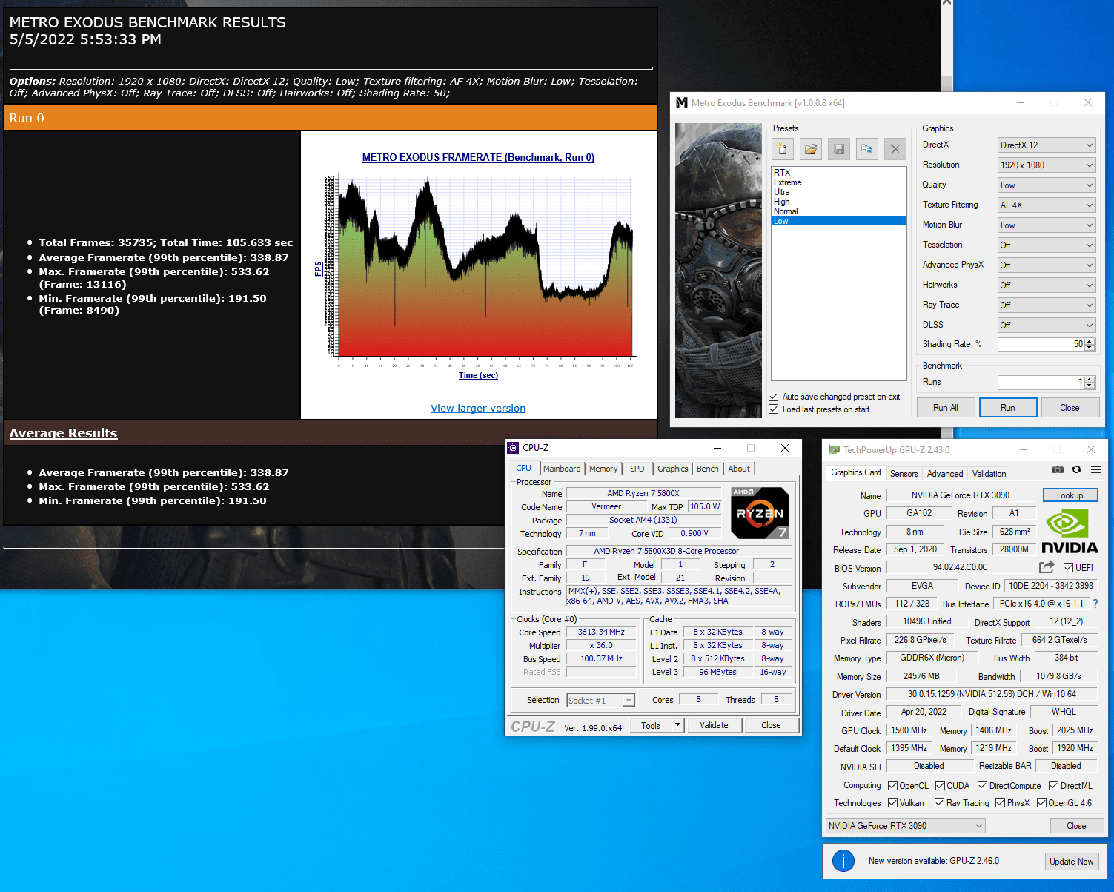Switch to the Graphics tab in CPU-Z

(x=673, y=469)
